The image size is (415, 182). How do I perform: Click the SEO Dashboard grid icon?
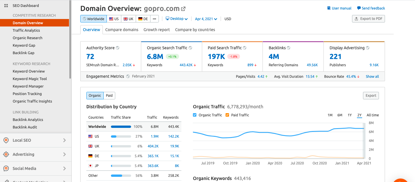6,5
